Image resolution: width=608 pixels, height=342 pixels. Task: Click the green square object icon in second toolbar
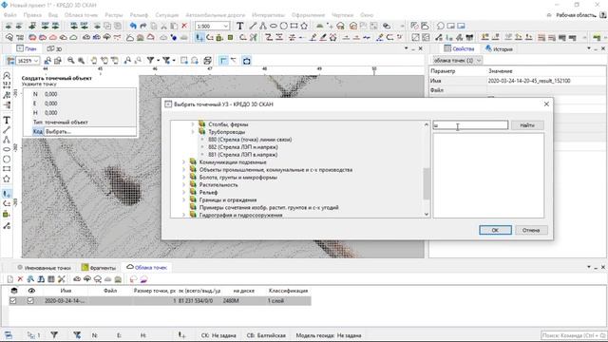230,37
